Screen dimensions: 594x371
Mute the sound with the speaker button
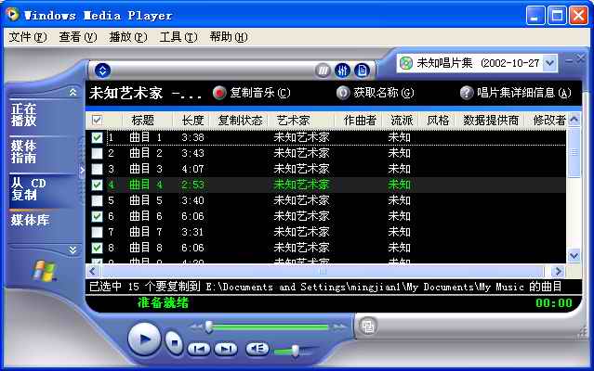(x=257, y=349)
